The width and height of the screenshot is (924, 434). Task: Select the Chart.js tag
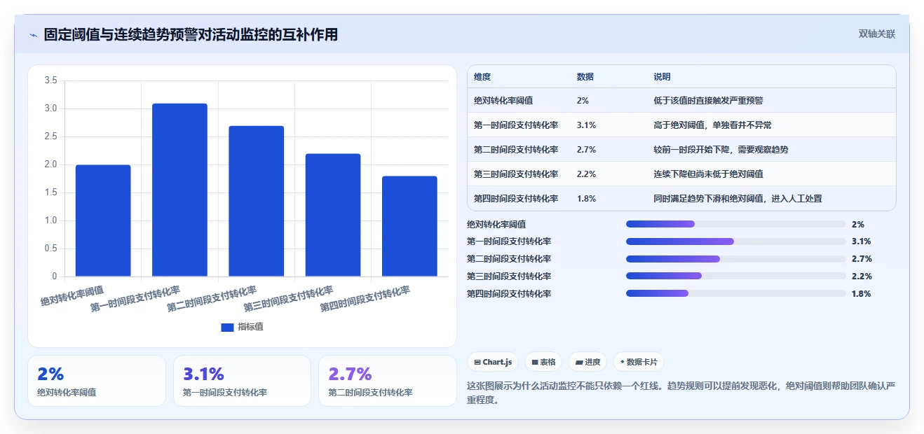[494, 362]
